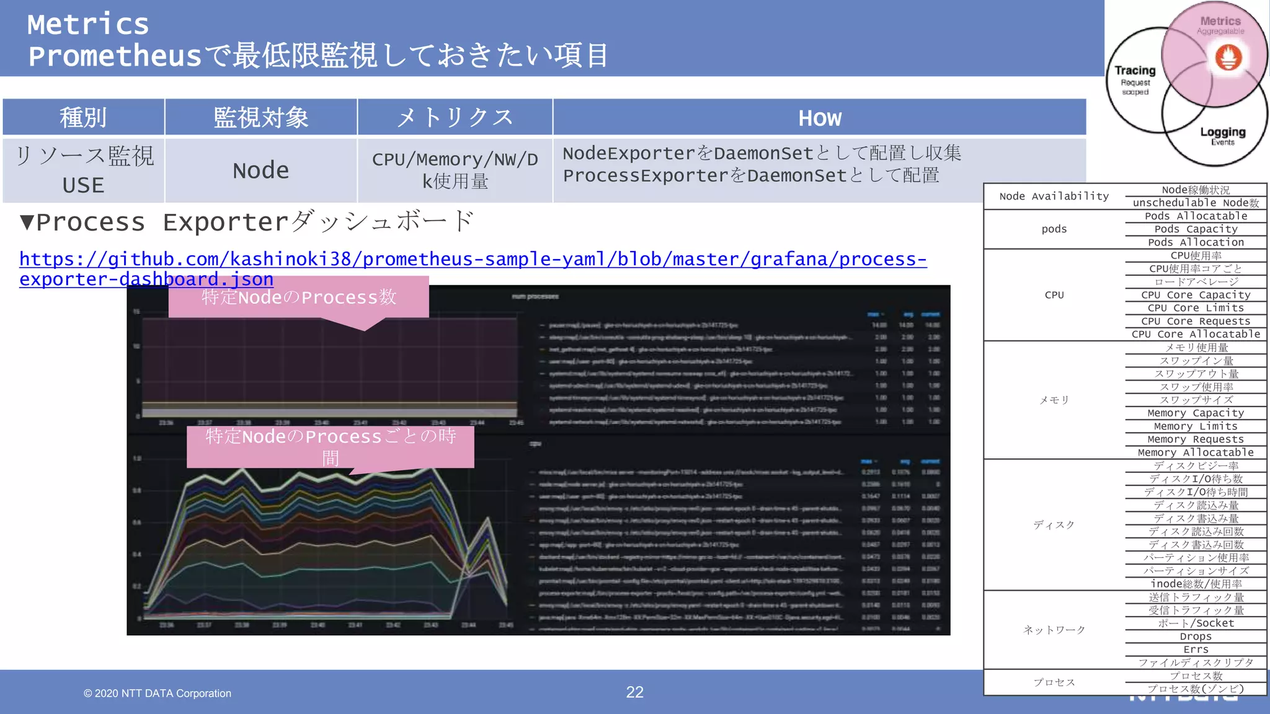
Task: Select the Tracing circle label
Action: pos(1135,79)
